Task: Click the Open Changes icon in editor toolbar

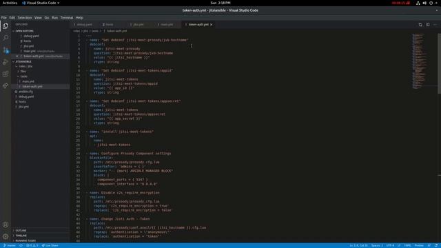Action: pyautogui.click(x=420, y=25)
